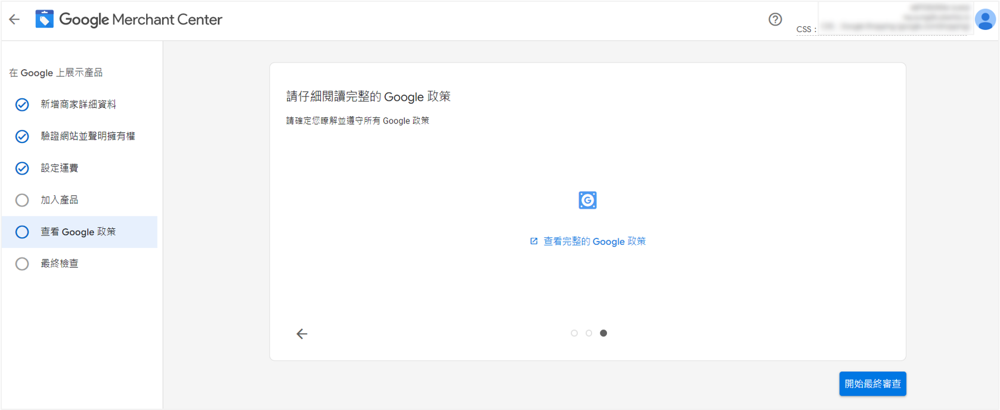This screenshot has width=1000, height=410.
Task: Select the 加入產品 step
Action: [79, 200]
